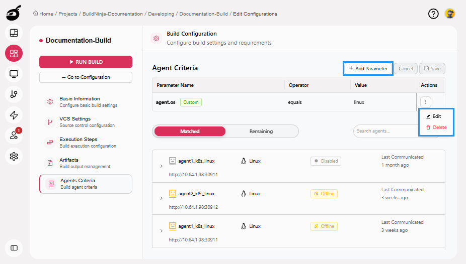This screenshot has height=264, width=466.
Task: Expand the agent2_k8s_linux row
Action: 162,198
